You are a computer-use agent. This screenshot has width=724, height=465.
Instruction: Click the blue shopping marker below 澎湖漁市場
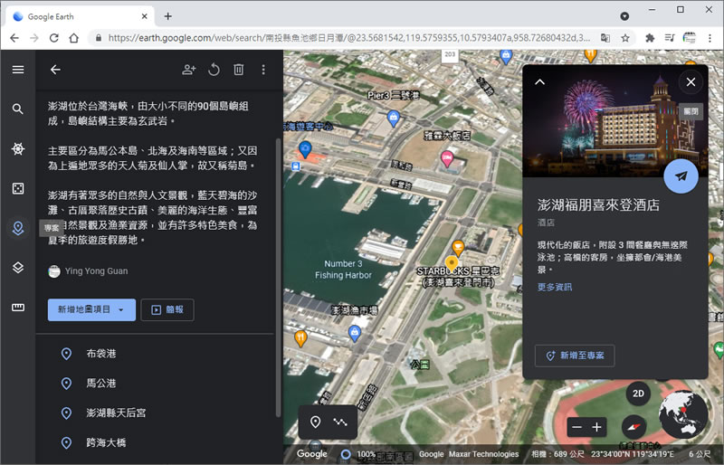pos(355,333)
